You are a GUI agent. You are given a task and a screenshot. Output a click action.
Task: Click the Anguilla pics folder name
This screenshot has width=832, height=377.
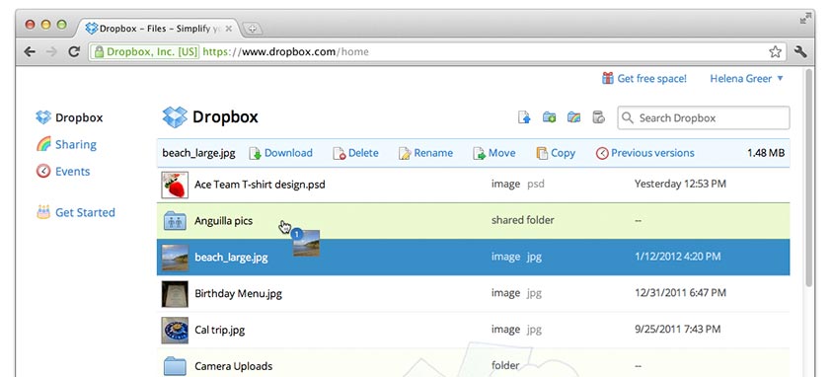pos(223,221)
